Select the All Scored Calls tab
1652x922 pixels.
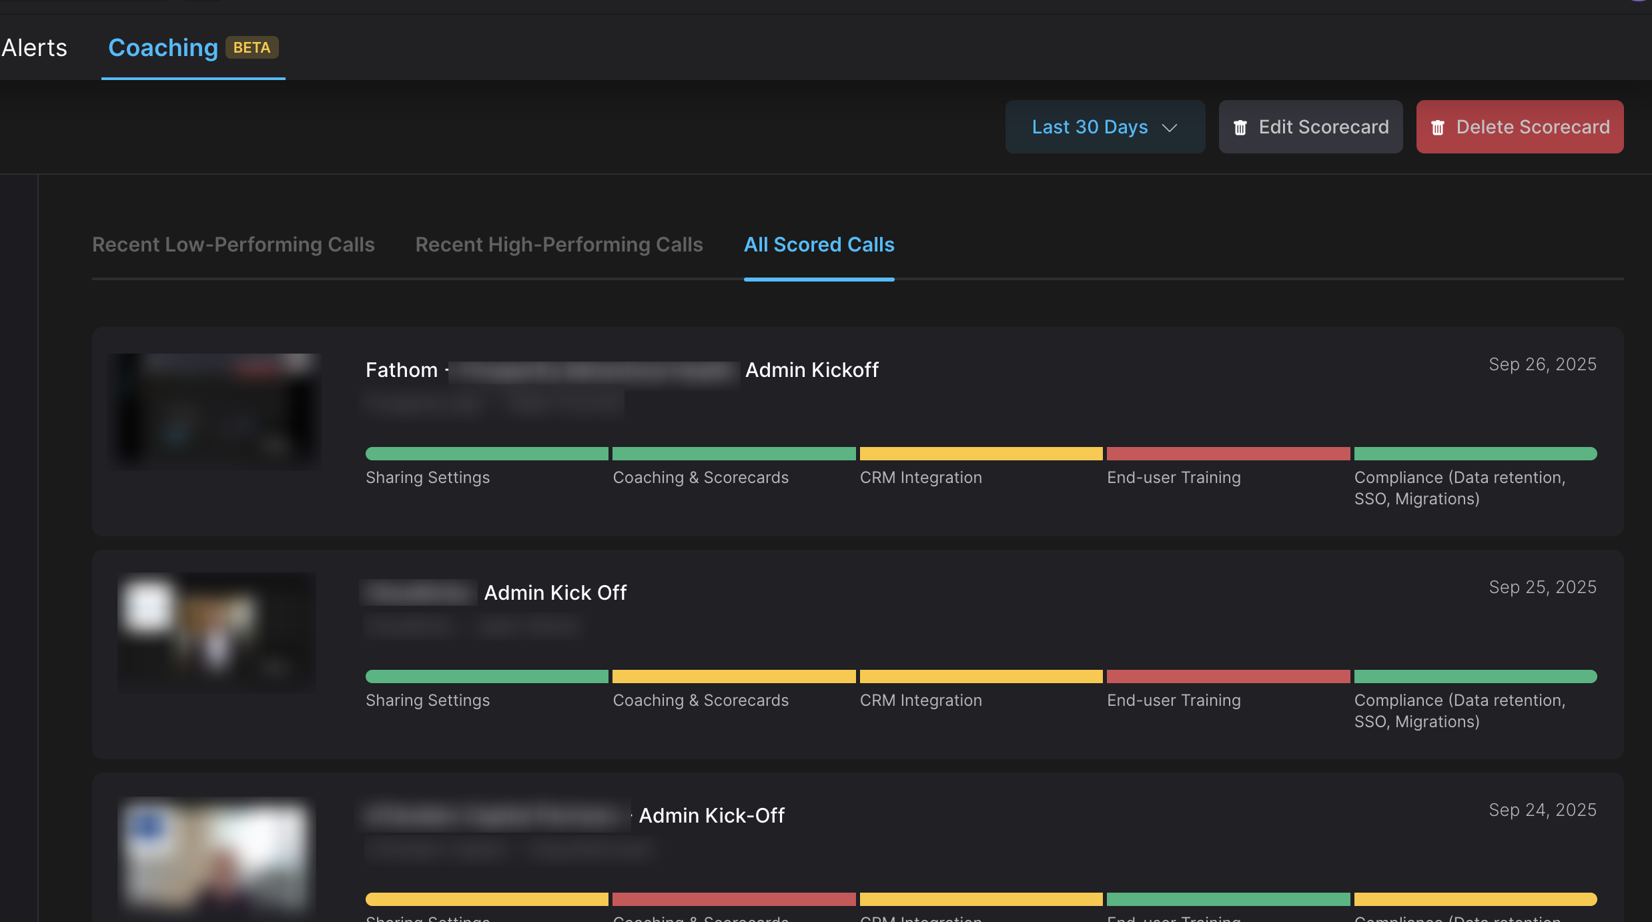pyautogui.click(x=819, y=245)
